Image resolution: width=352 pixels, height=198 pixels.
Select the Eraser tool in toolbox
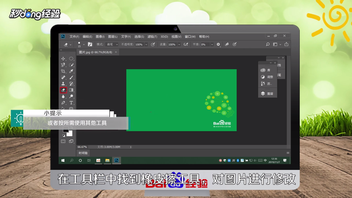(x=63, y=90)
